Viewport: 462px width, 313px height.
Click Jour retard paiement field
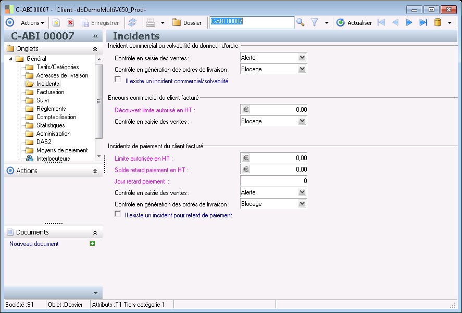274,181
